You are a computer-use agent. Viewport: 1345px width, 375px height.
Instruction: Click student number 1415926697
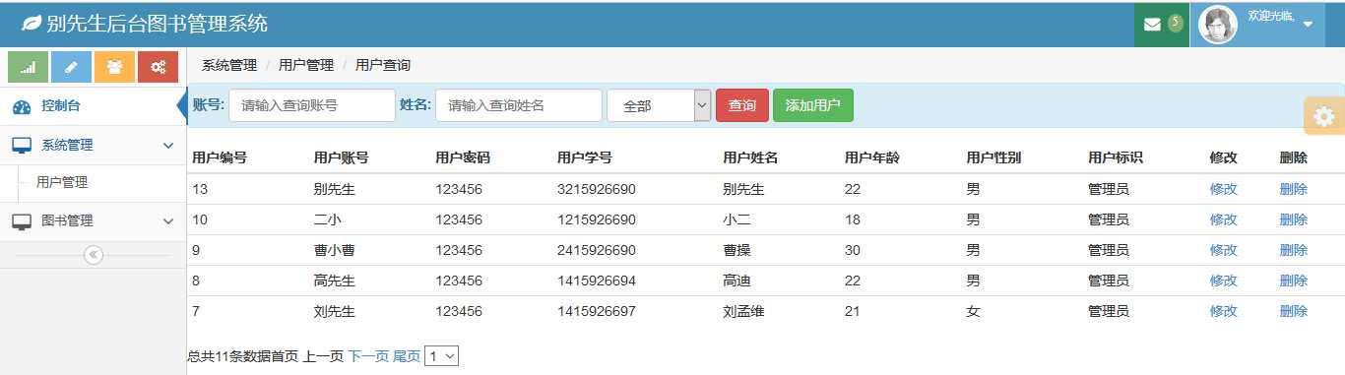point(597,311)
